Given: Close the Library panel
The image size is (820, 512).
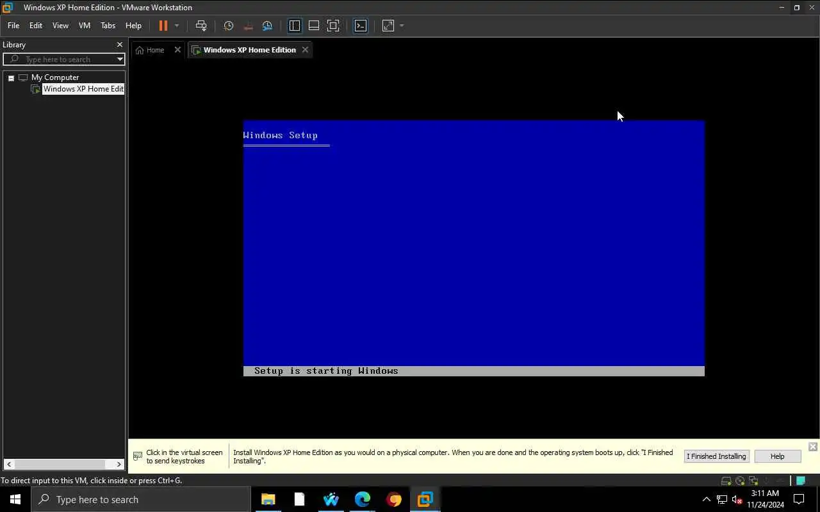Looking at the screenshot, I should click(119, 45).
